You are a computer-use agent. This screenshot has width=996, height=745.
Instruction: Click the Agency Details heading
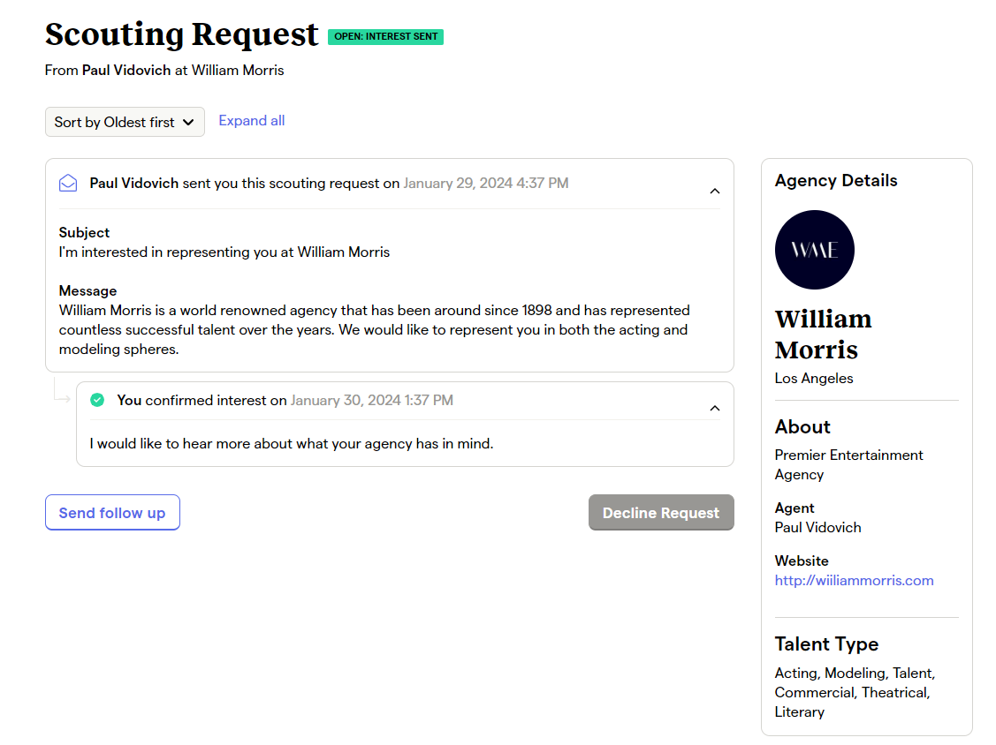click(836, 181)
